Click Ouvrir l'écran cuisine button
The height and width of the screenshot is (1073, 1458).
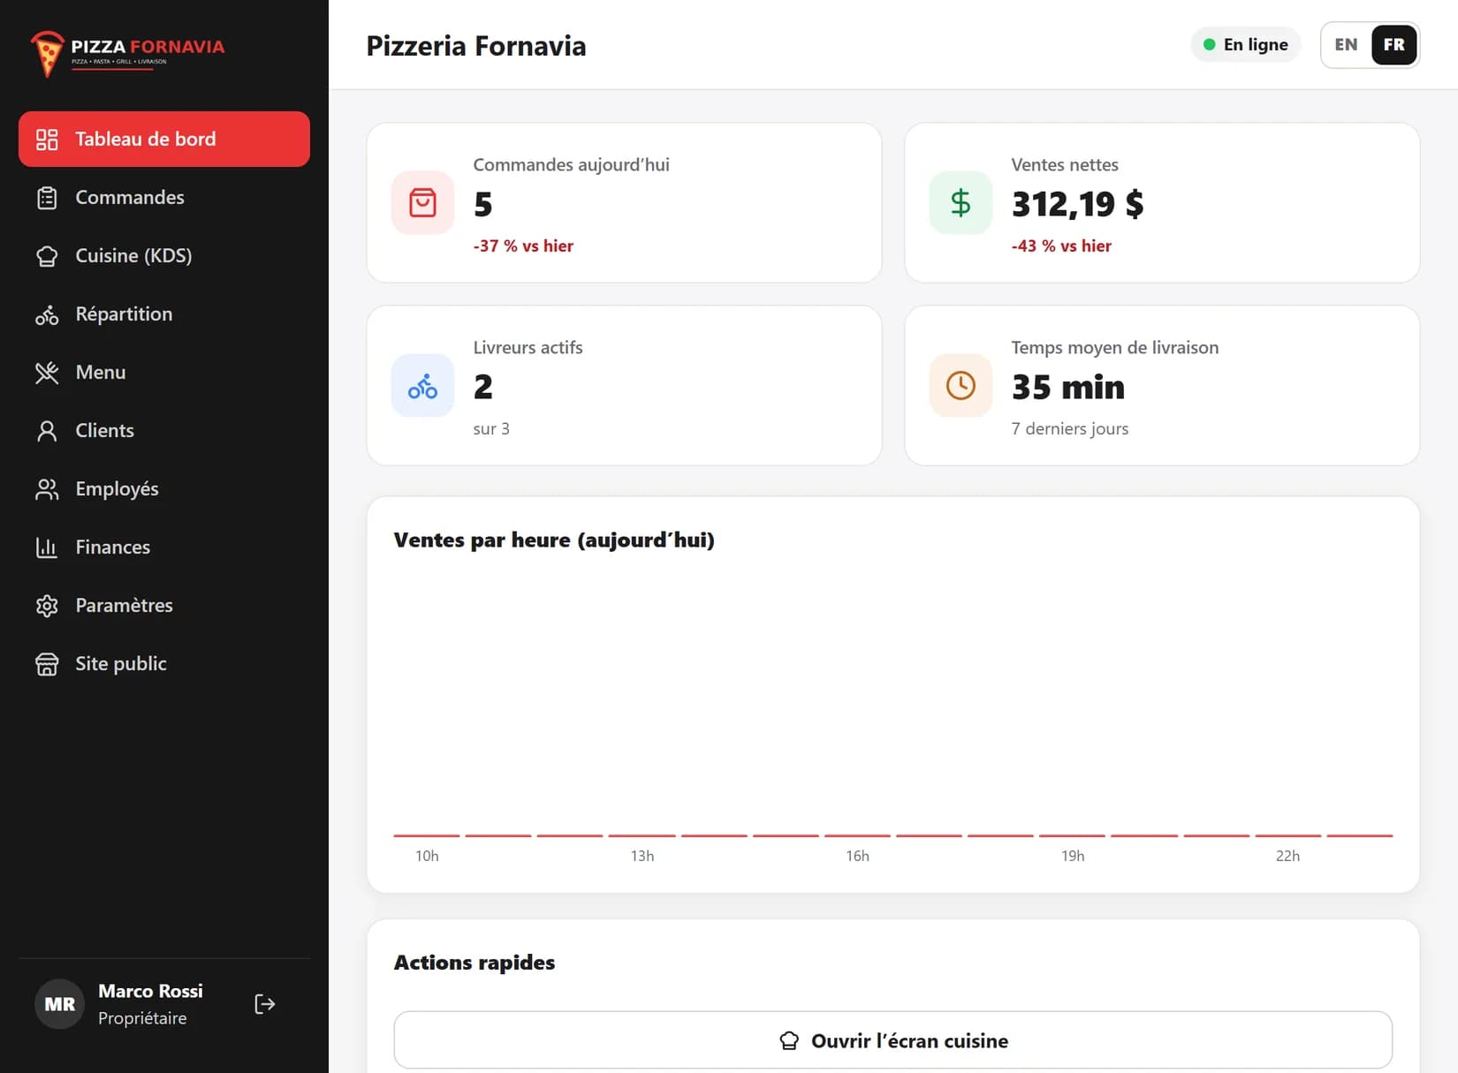click(x=893, y=1040)
